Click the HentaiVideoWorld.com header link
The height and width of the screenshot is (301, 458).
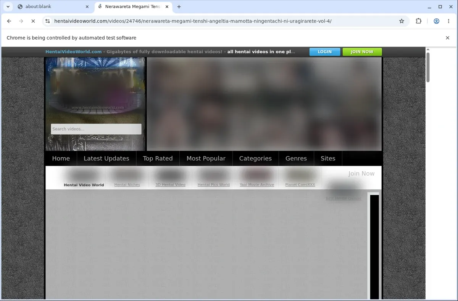coord(73,52)
